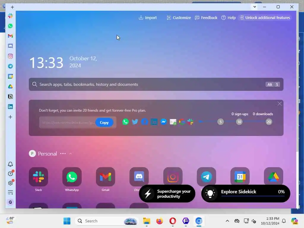Send Feedback from the top bar
Image resolution: width=304 pixels, height=228 pixels.
206,18
